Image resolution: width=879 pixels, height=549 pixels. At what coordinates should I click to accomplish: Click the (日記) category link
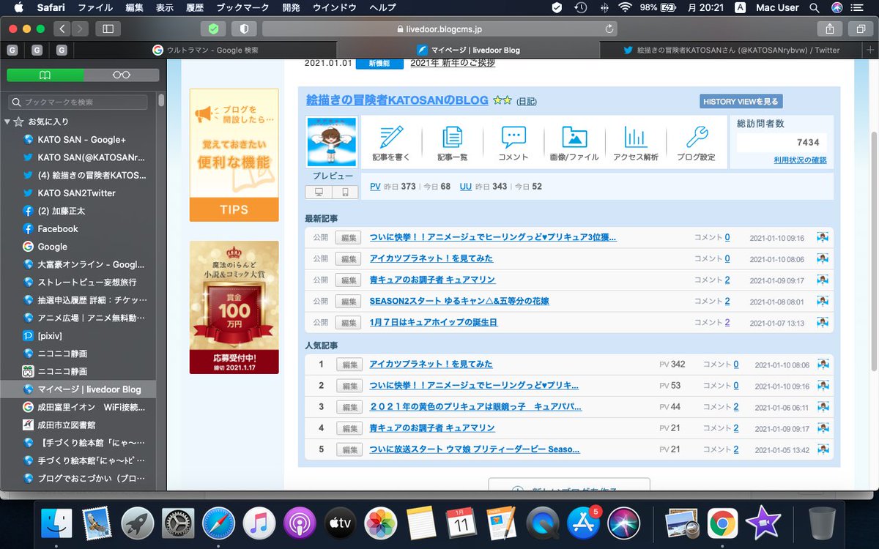click(x=527, y=101)
